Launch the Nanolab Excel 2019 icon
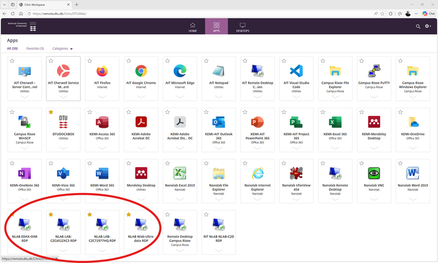The height and width of the screenshot is (263, 438). tap(180, 173)
